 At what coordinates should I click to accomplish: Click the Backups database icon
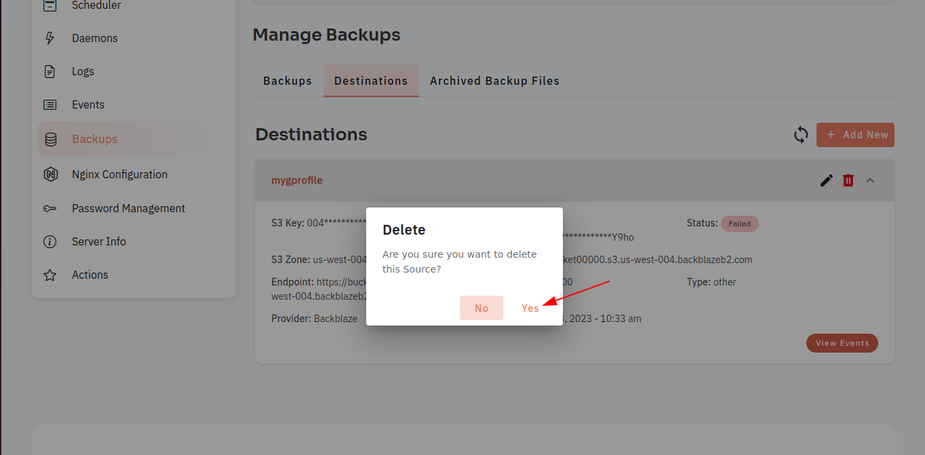point(50,139)
